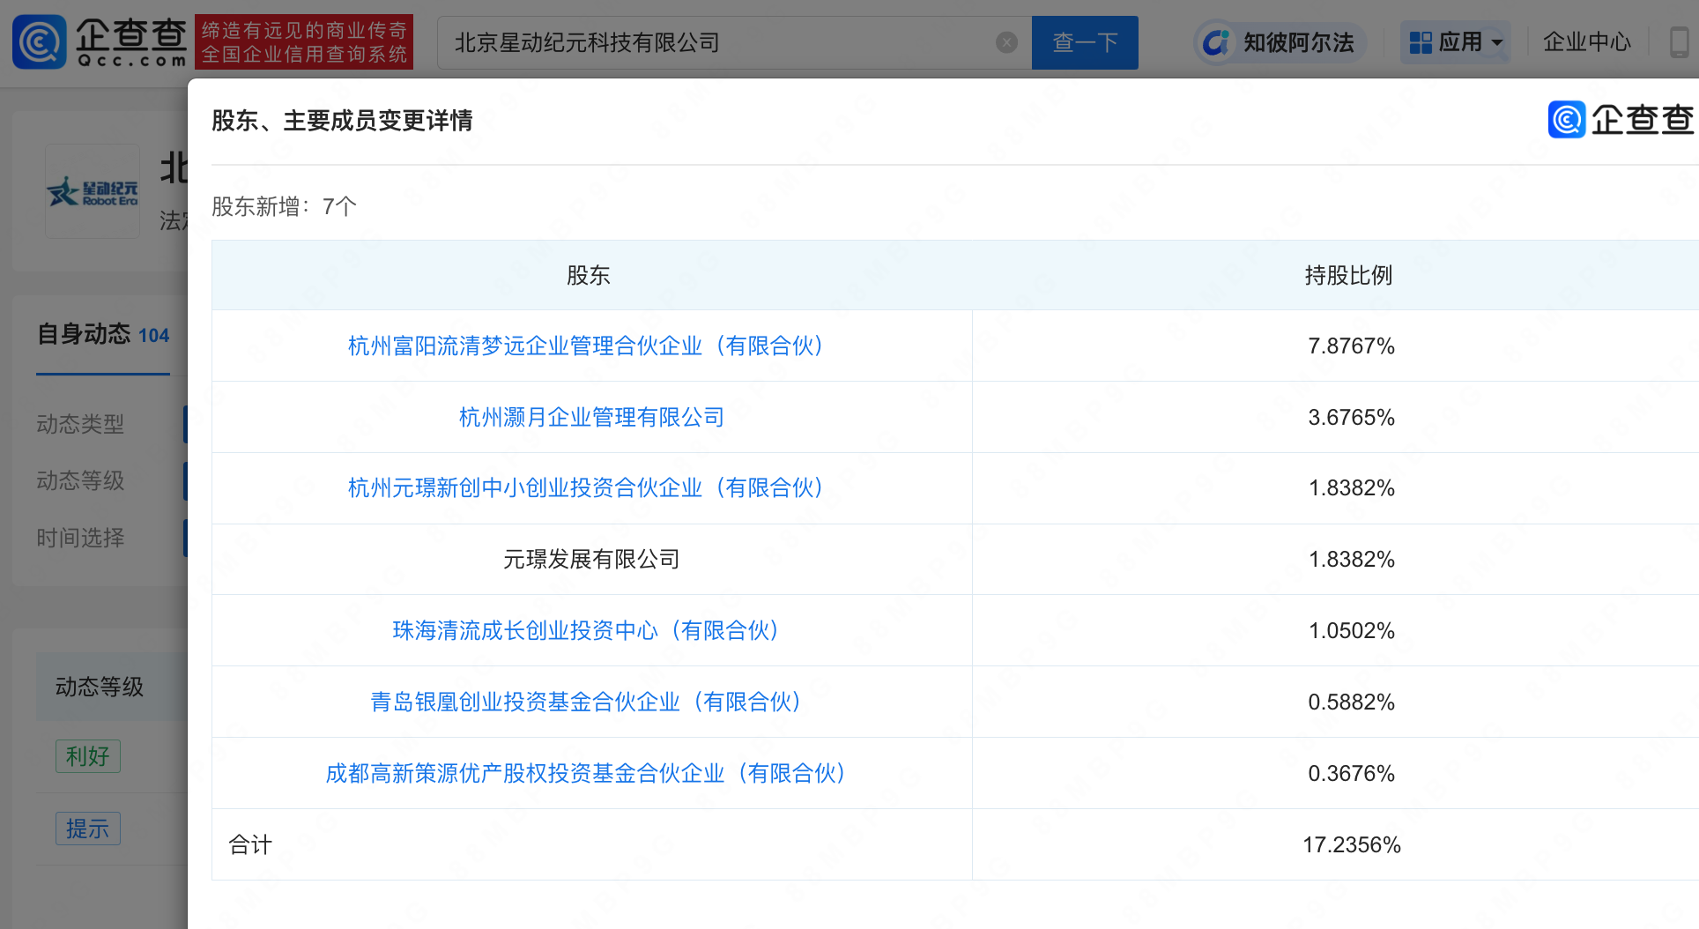
Task: Open 杭州灏月企业管理有限公司 link
Action: 591,417
